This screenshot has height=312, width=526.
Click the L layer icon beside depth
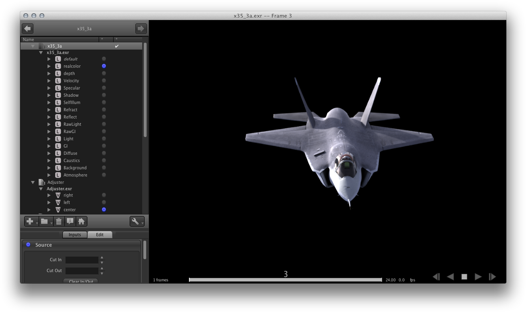click(58, 73)
